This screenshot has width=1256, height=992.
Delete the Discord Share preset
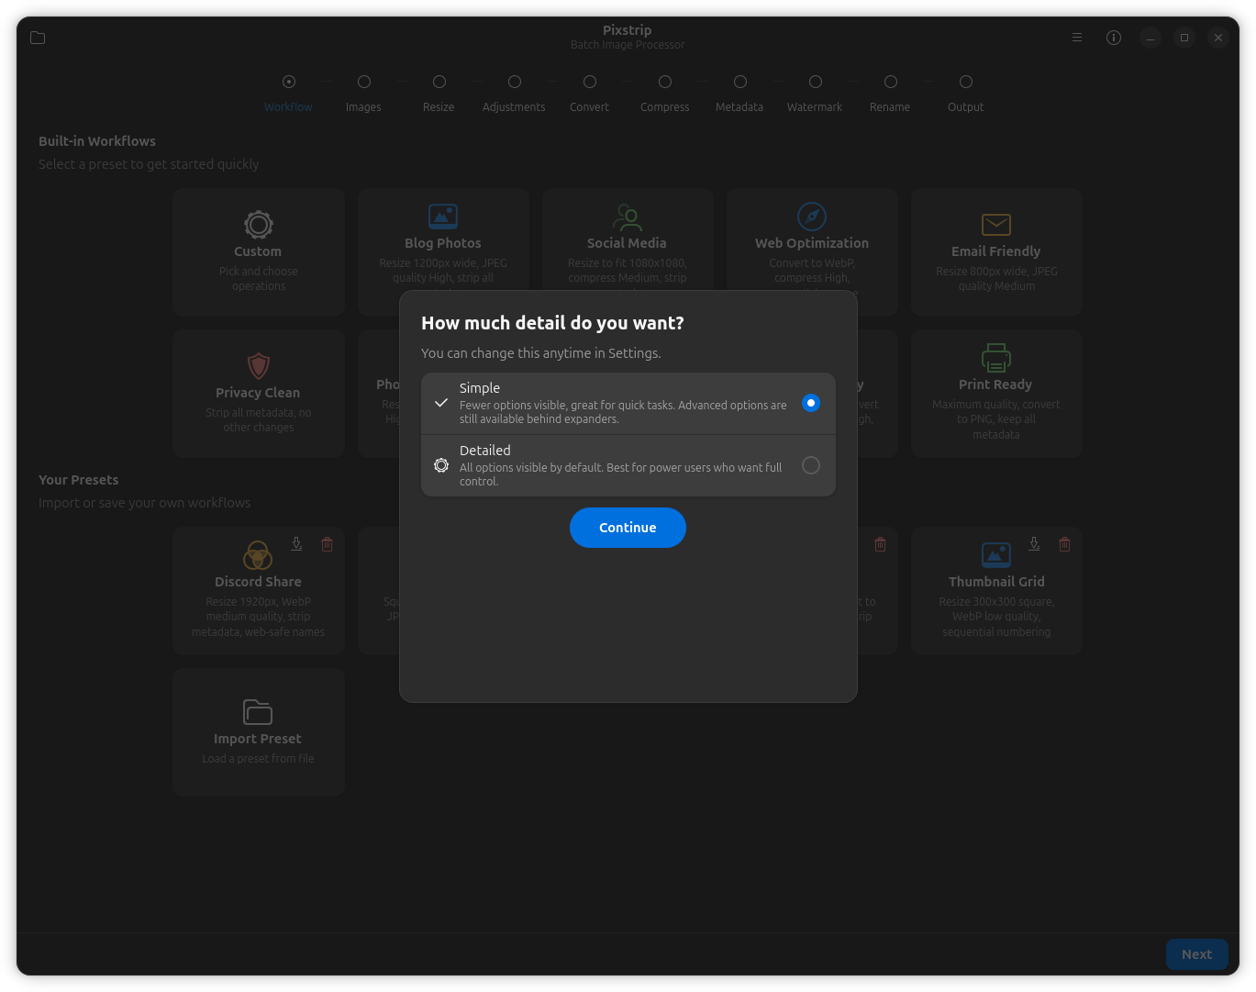(327, 544)
